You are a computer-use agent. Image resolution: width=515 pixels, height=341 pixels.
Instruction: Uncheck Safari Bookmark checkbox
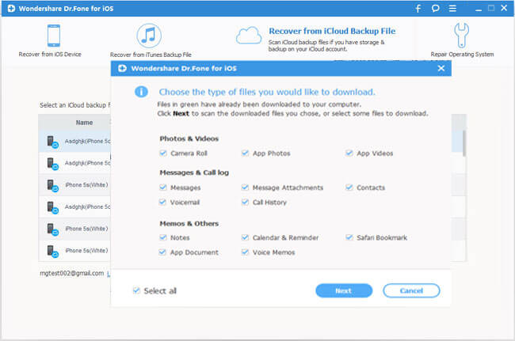(x=349, y=237)
